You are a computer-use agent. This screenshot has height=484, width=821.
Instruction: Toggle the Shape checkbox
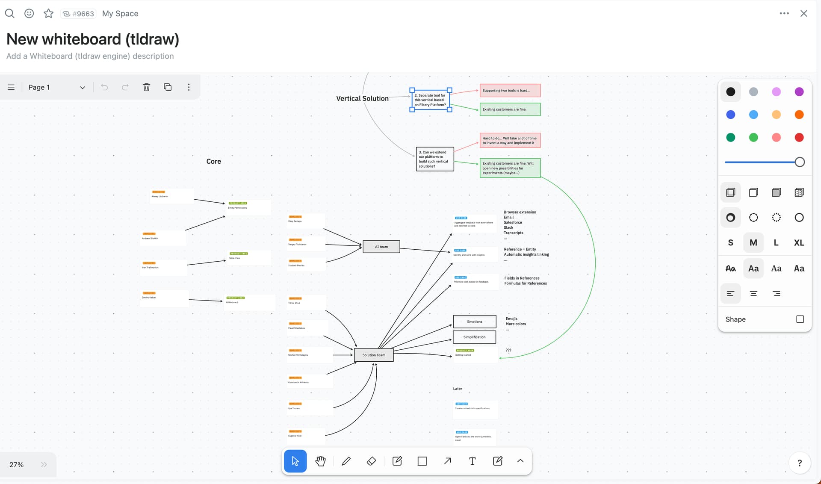coord(800,319)
